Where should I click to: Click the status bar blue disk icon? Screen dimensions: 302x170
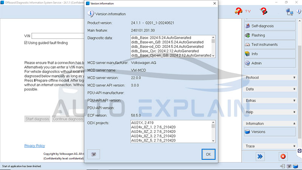[x=296, y=166]
